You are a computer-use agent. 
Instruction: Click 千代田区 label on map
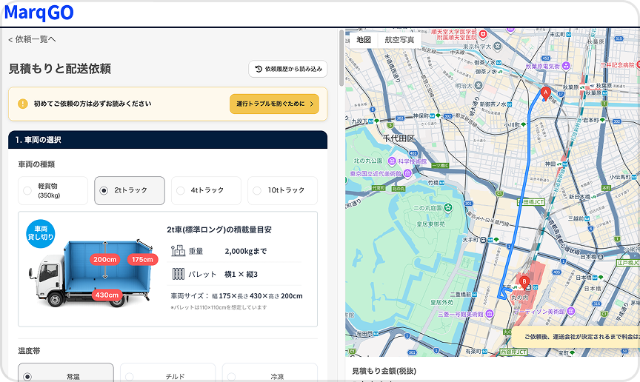[x=399, y=138]
